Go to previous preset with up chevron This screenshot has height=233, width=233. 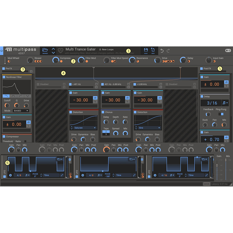coord(53,49)
